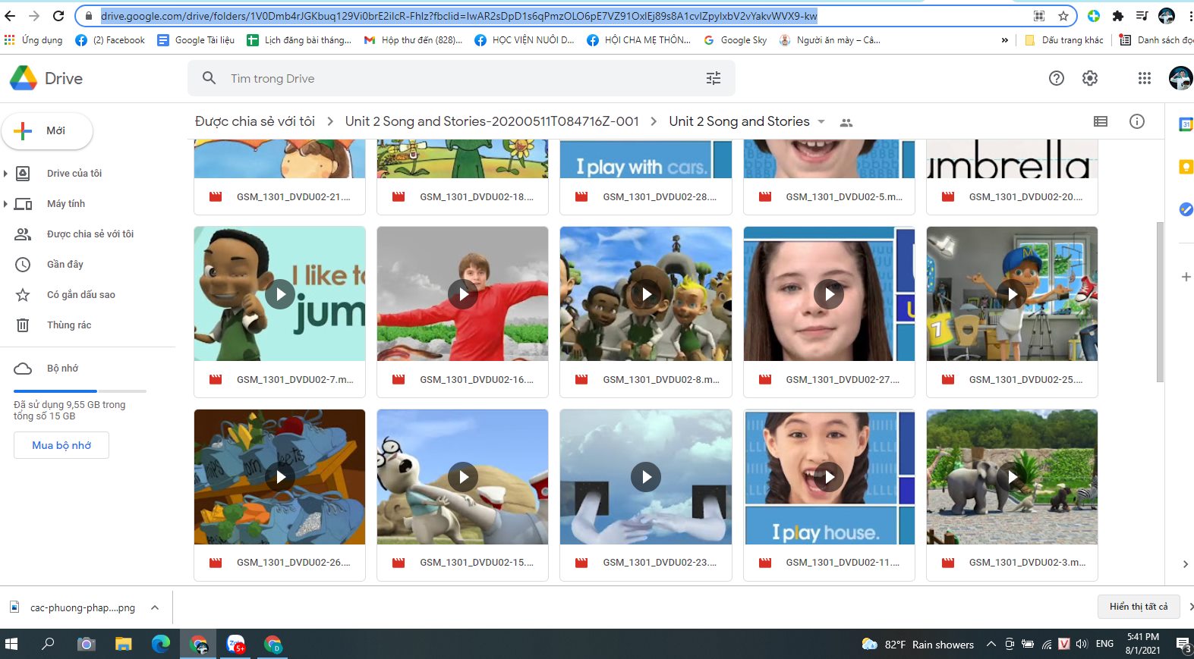Switch to list view layout
The width and height of the screenshot is (1194, 659).
tap(1100, 121)
